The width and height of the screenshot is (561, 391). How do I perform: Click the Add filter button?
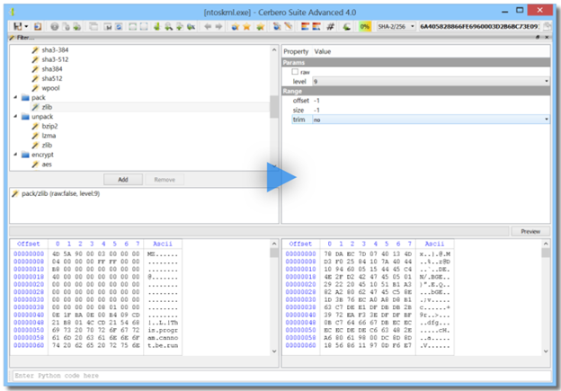pos(123,180)
